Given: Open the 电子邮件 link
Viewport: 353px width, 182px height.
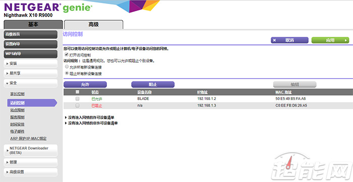Looking at the screenshot, I should tap(17, 131).
